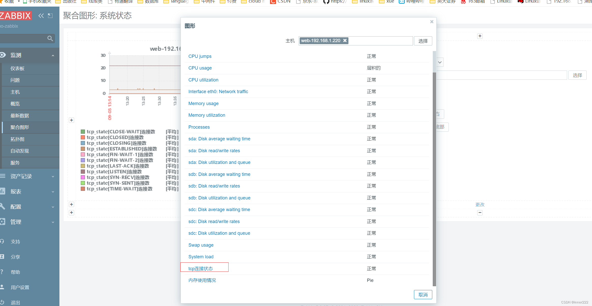Select sdb: Disk read/write rates
Screen dimensions: 592x306
214,186
